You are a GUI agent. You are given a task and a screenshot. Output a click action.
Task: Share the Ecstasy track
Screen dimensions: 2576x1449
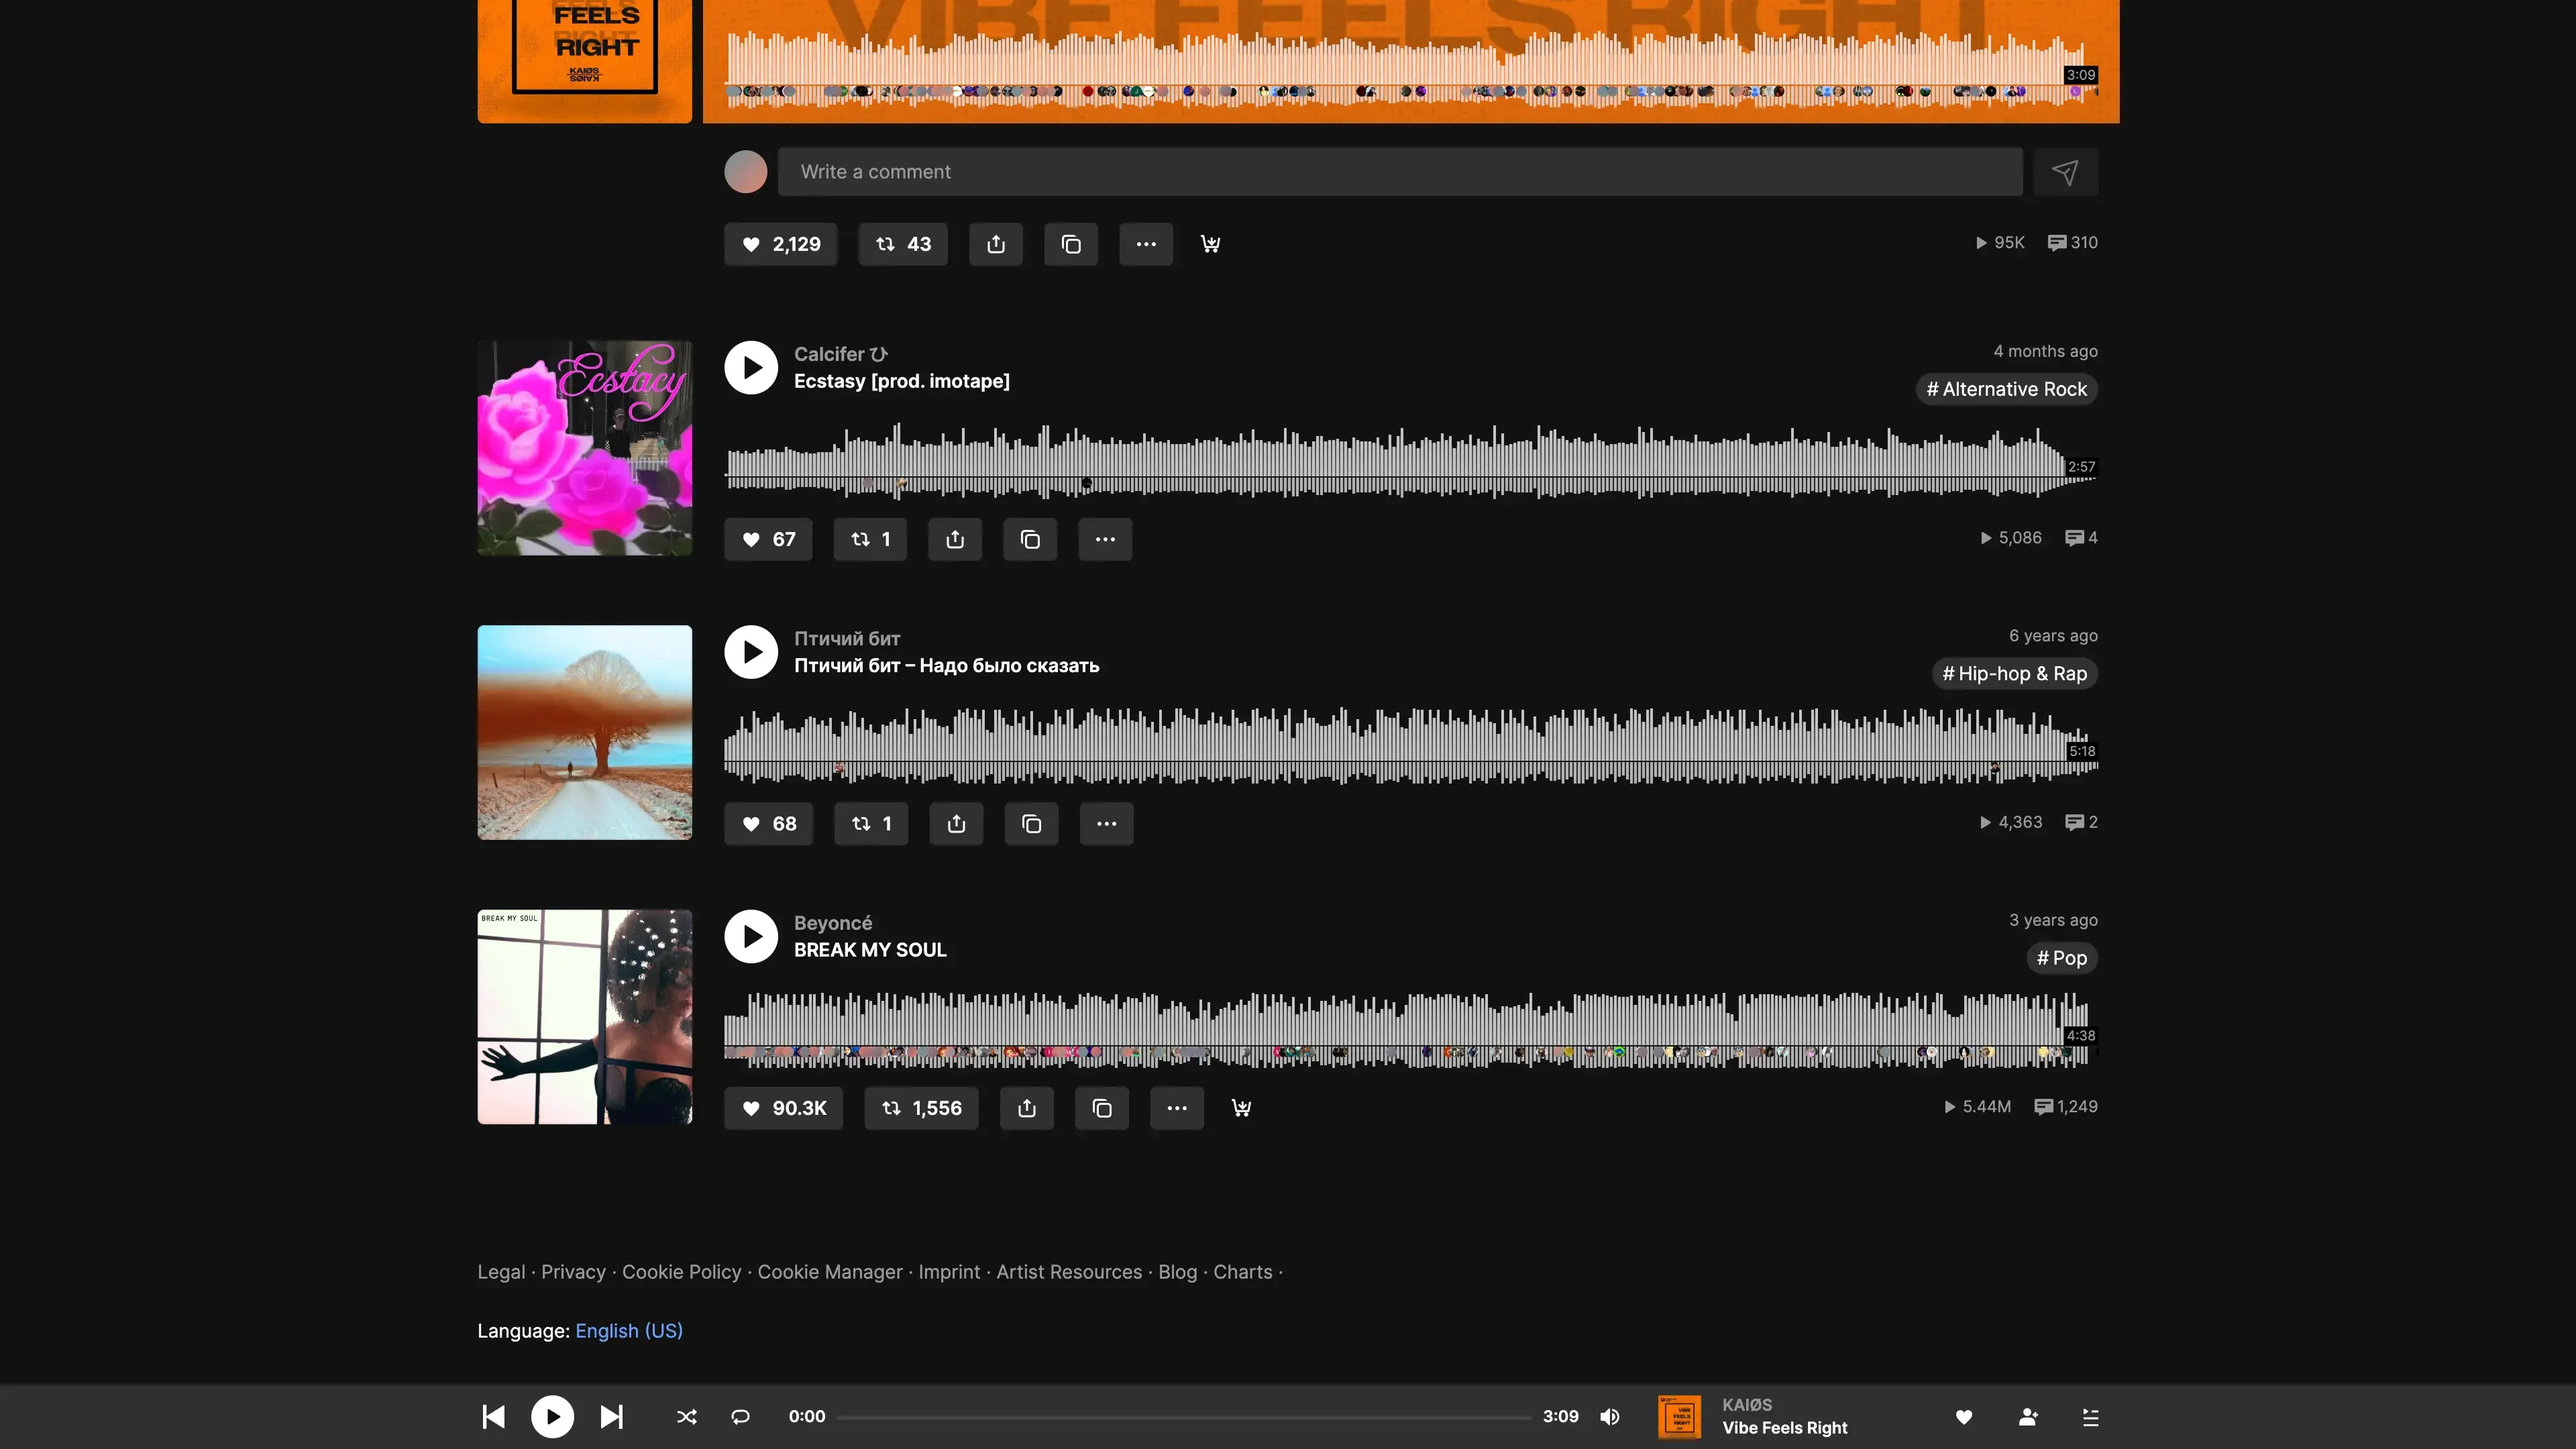click(x=955, y=540)
